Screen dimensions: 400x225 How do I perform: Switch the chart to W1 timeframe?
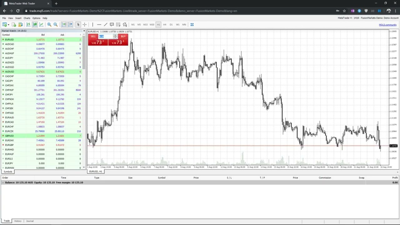pos(177,24)
